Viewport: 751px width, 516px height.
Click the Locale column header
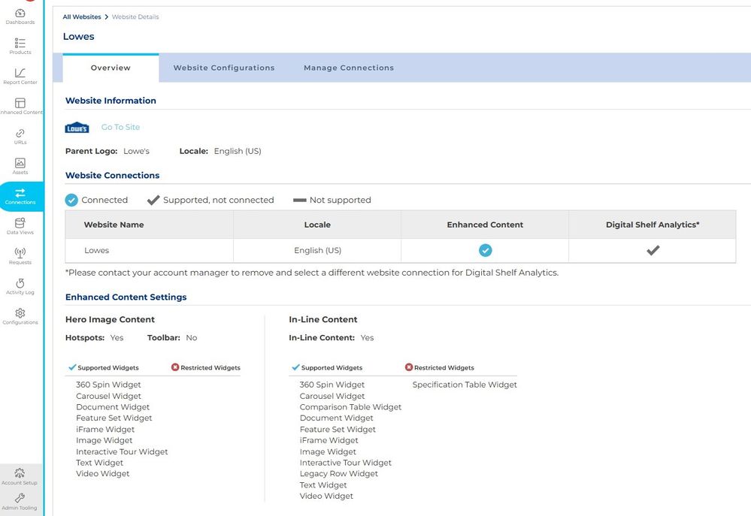tap(317, 225)
